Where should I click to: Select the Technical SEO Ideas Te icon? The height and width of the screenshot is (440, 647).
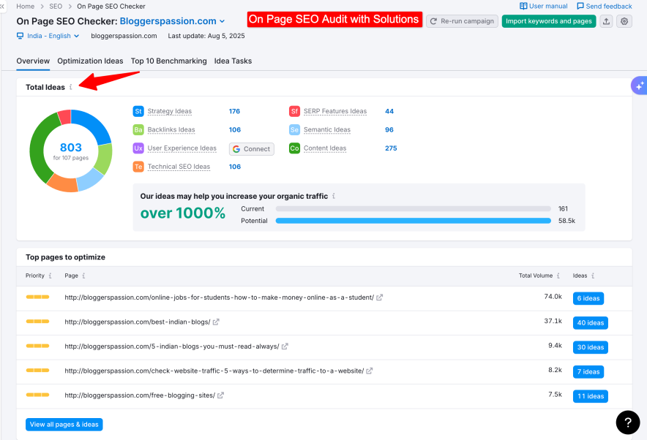[x=139, y=167]
